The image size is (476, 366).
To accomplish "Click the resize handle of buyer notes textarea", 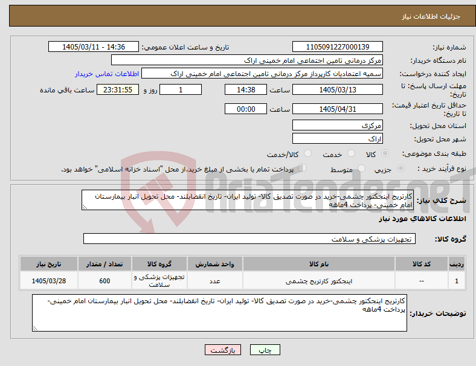I will coord(35,328).
